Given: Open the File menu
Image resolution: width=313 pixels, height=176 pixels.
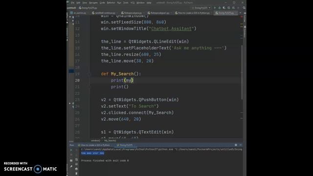Looking at the screenshot, I should click(73, 3).
